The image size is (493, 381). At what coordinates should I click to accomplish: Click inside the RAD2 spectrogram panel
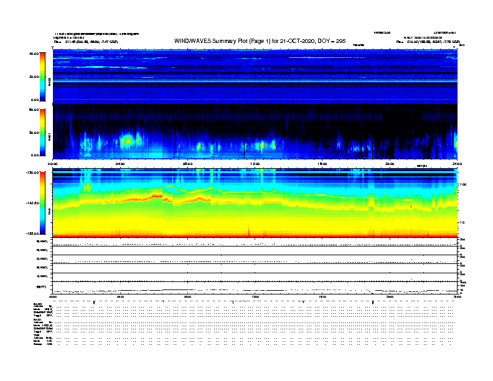[255, 77]
